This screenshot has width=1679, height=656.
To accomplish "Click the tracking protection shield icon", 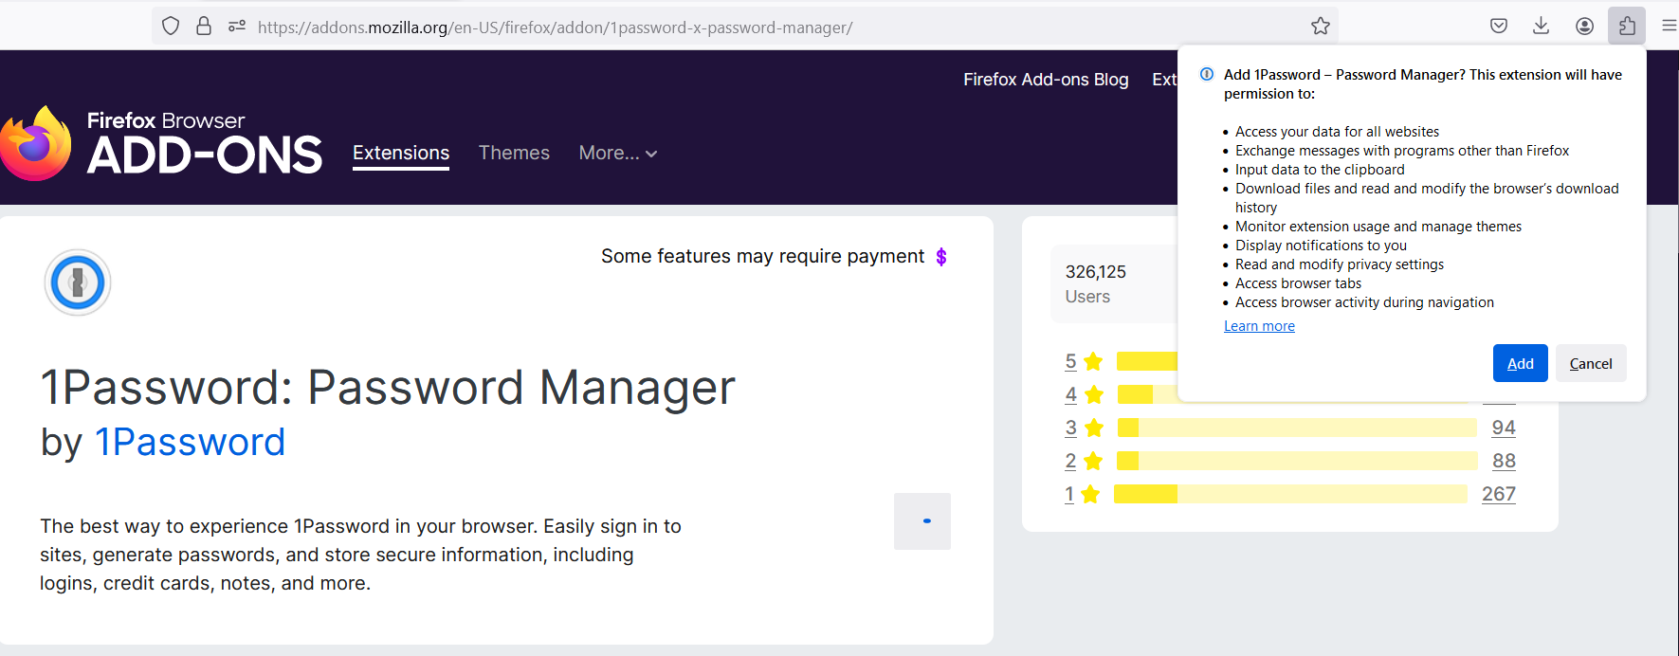I will pos(171,27).
